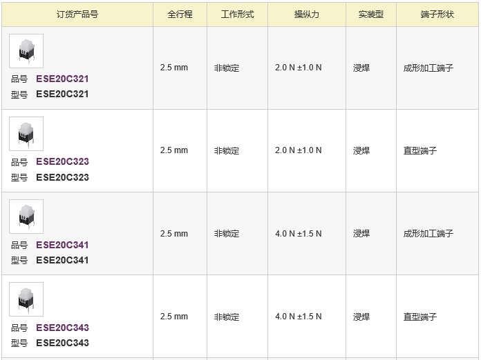Viewport: 481px width, 360px height.
Task: Open the purple ESE20C343 part number link
Action: coord(62,328)
